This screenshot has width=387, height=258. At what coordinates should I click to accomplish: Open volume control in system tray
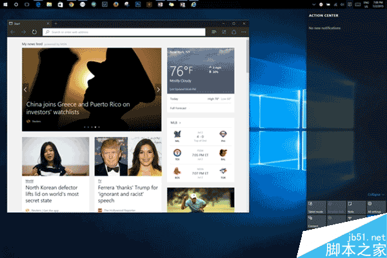pyautogui.click(x=342, y=5)
